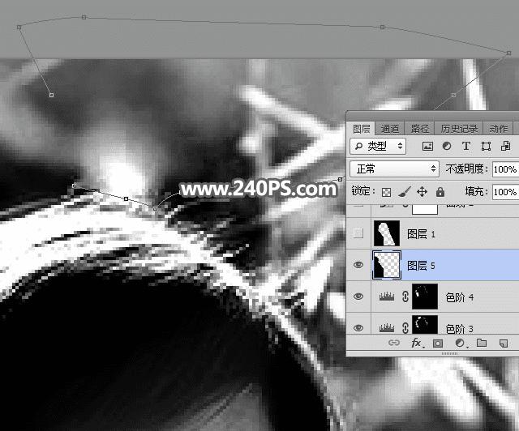Viewport: 519px width, 431px height.
Task: Filter layers by type (T) layers icon
Action: (x=466, y=146)
